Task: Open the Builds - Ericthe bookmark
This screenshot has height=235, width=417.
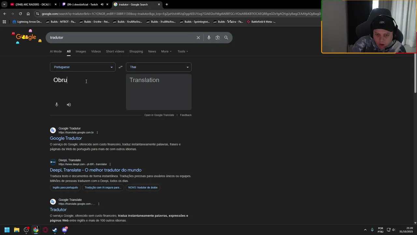Action: pos(94,22)
